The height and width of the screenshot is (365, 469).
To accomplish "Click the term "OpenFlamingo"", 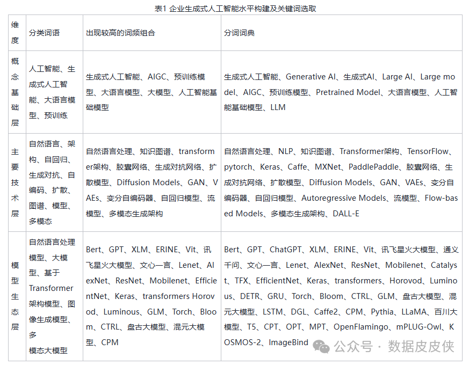I will [x=360, y=327].
